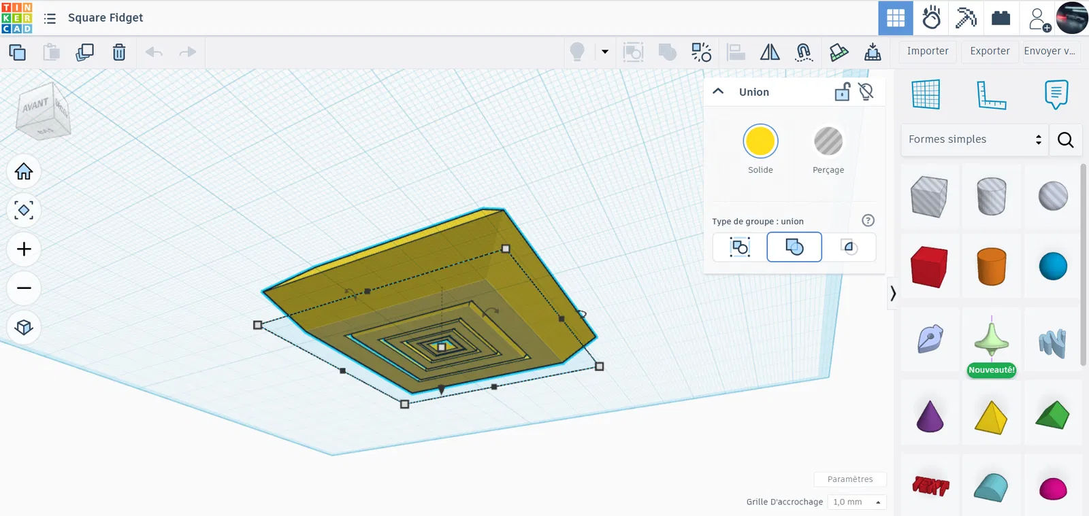Open the Align tool
This screenshot has width=1089, height=516.
pyautogui.click(x=736, y=52)
